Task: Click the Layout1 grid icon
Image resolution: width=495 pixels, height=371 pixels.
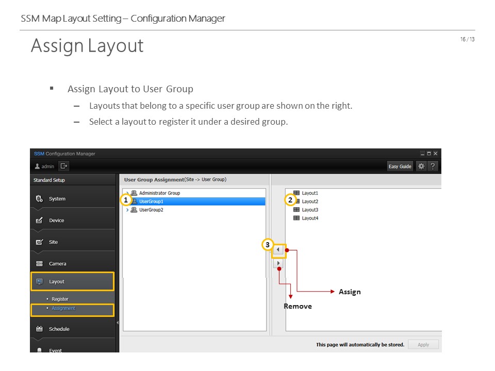Action: click(296, 193)
